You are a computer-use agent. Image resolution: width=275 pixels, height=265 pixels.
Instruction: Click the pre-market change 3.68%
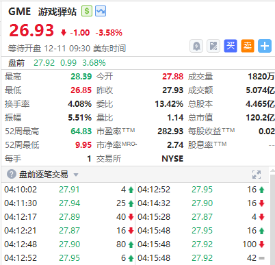click(x=94, y=63)
